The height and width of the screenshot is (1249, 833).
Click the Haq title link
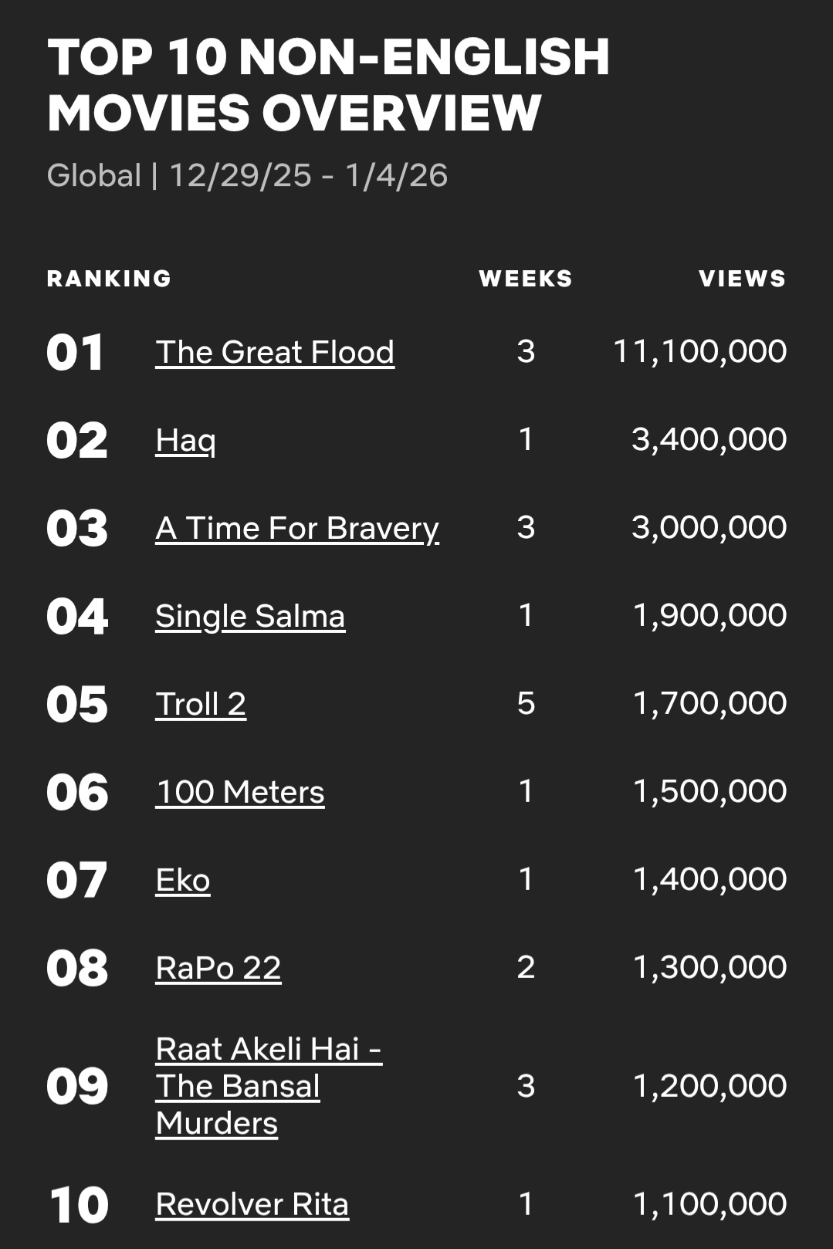pos(185,440)
